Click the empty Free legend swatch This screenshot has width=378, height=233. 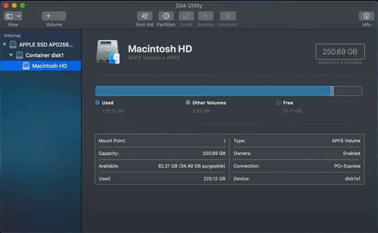pyautogui.click(x=278, y=102)
